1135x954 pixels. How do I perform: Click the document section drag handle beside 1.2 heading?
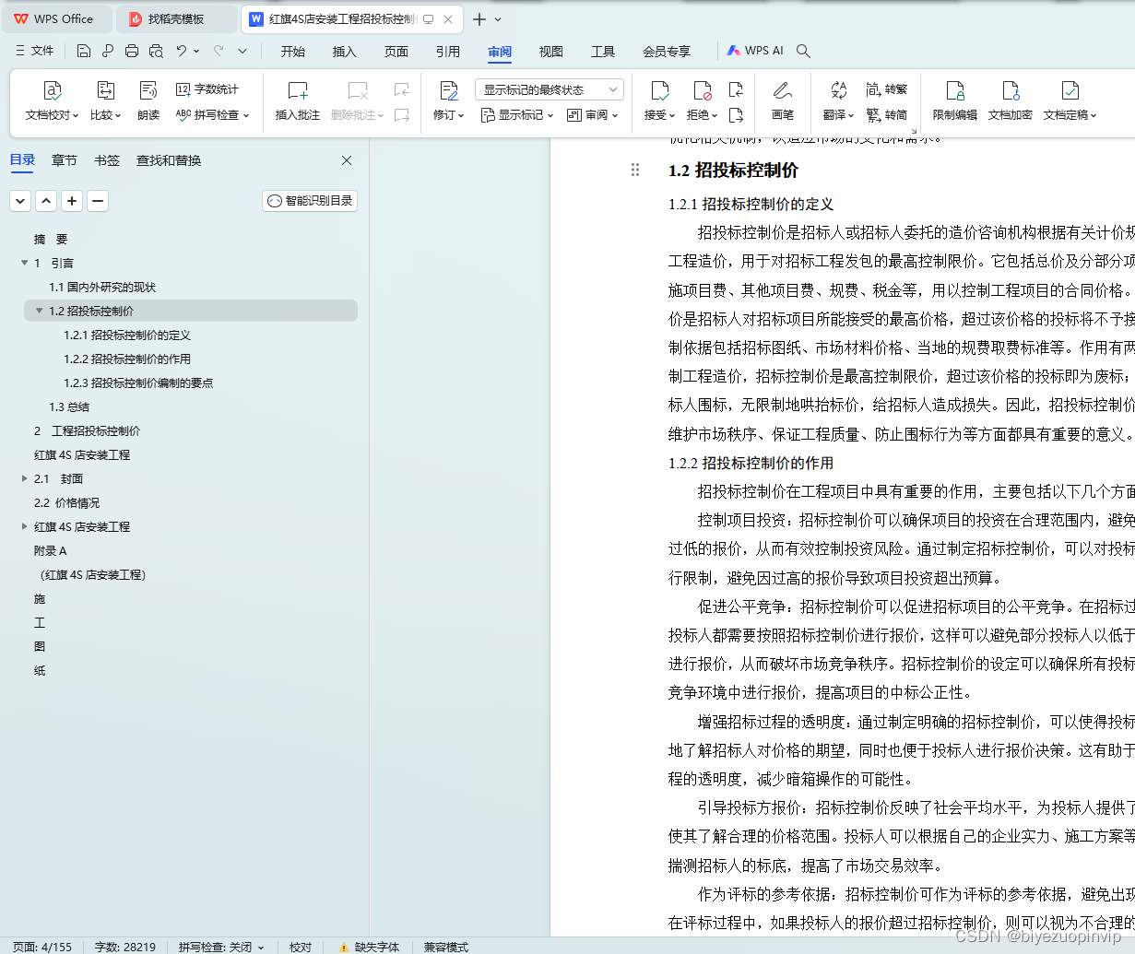(635, 170)
